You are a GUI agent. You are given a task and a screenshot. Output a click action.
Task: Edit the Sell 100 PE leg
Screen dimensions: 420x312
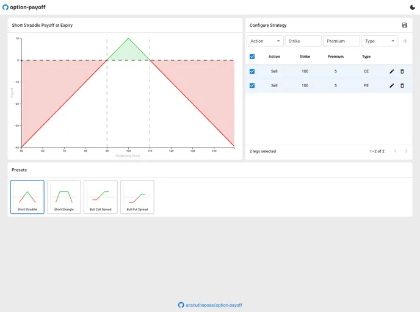391,85
